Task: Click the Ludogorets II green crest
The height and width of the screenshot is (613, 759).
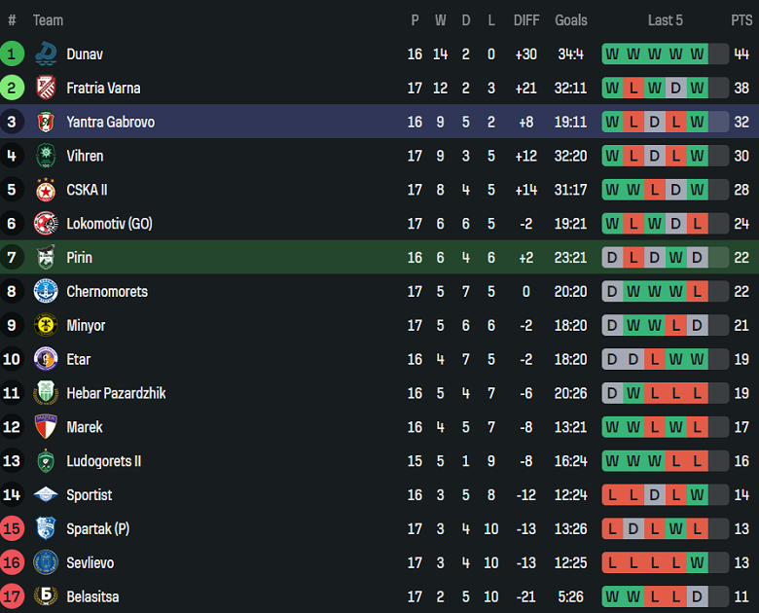Action: pos(46,461)
